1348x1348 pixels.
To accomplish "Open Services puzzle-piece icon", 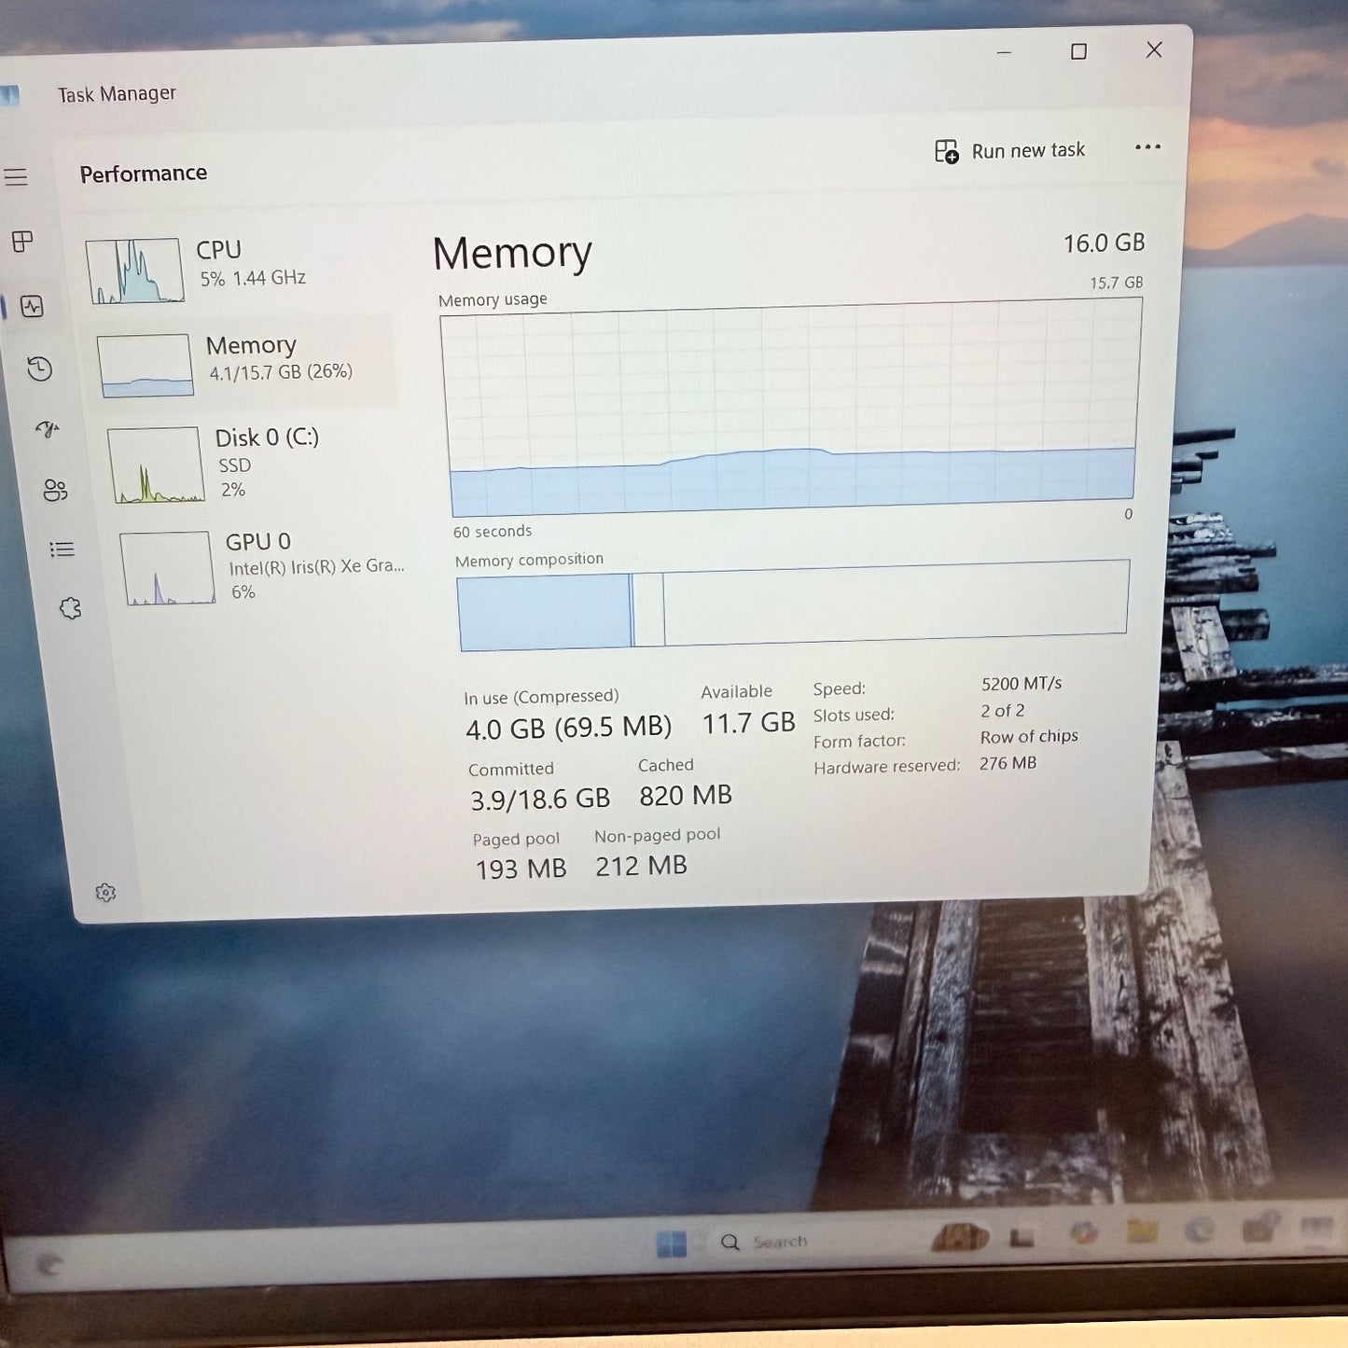I will [70, 609].
